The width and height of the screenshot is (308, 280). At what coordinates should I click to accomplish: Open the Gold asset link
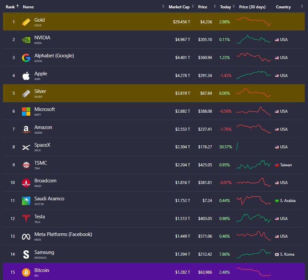[40, 20]
